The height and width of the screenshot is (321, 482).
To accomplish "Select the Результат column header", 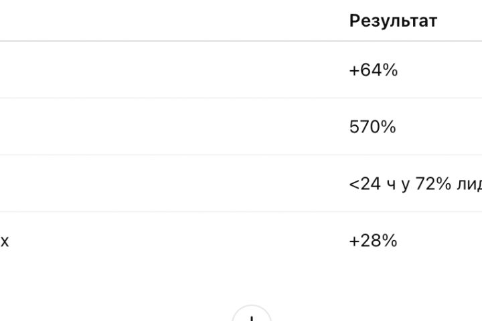I will click(x=393, y=21).
